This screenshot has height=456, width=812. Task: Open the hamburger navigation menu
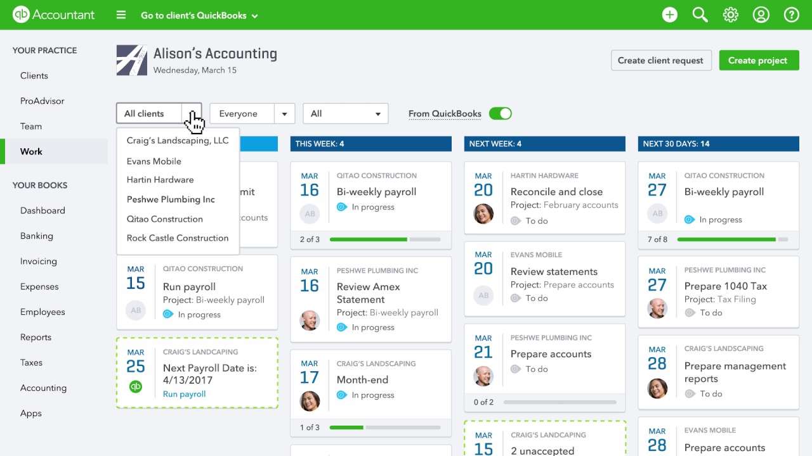click(121, 15)
